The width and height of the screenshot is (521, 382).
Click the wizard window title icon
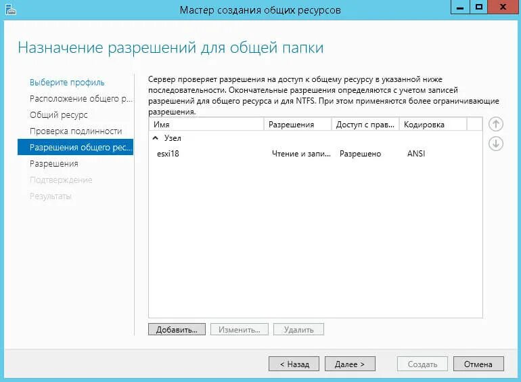point(10,9)
